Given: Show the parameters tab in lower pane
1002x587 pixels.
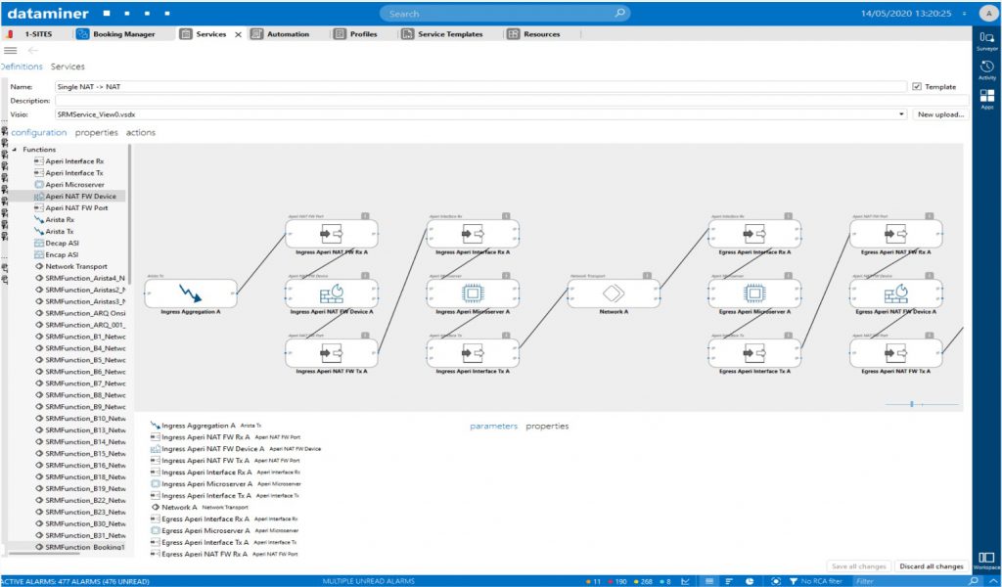Looking at the screenshot, I should point(494,426).
